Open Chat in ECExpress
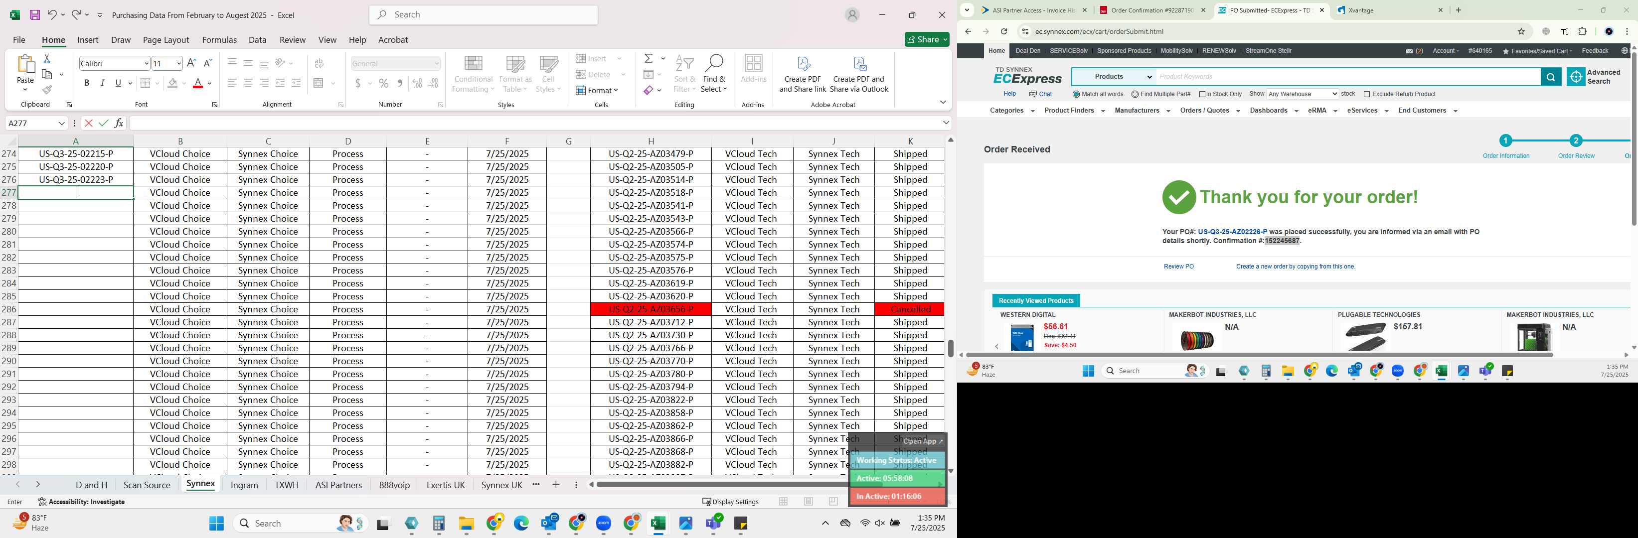 point(1040,94)
